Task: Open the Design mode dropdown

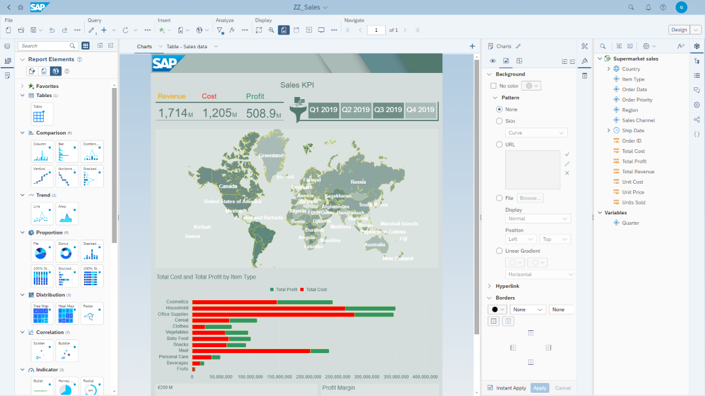Action: point(697,30)
